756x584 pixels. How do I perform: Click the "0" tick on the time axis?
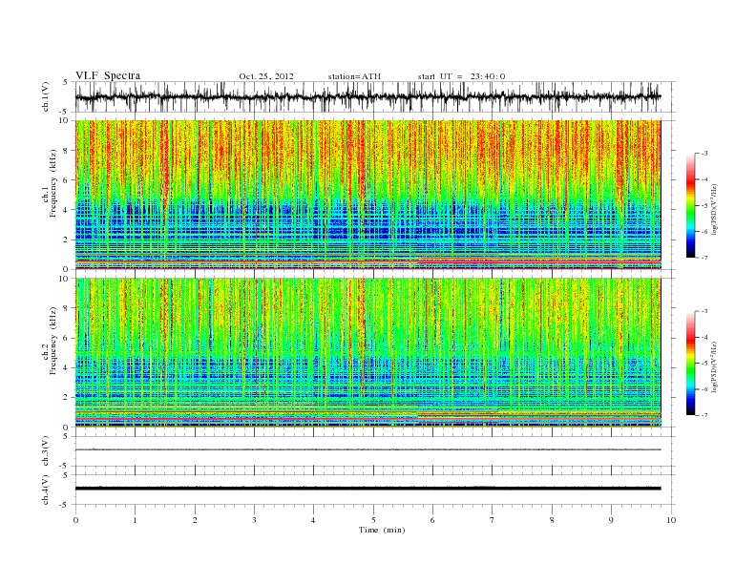pyautogui.click(x=75, y=520)
